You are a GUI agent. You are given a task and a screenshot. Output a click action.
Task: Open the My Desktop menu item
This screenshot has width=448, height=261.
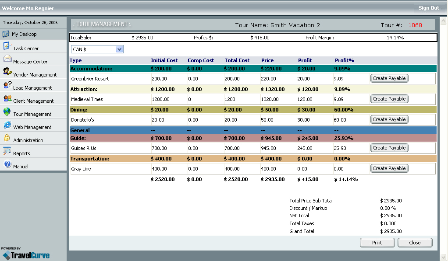click(x=24, y=34)
